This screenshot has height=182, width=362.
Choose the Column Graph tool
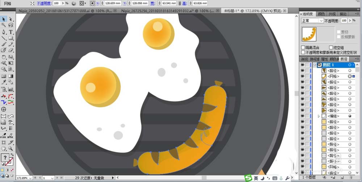pyautogui.click(x=10, y=89)
